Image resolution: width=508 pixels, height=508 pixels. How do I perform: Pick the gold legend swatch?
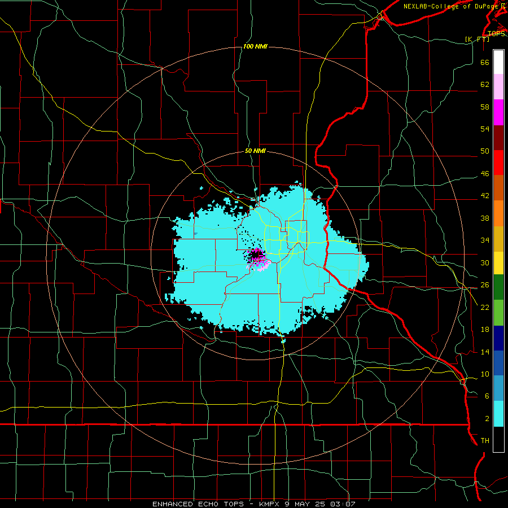[498, 239]
